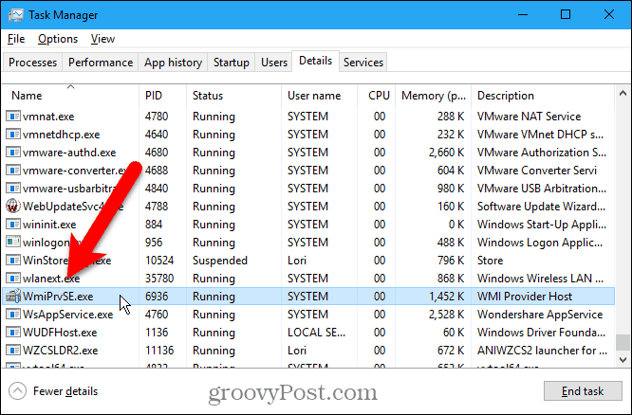Screen dimensions: 632x415
Task: Switch to the Startup tab
Action: 231,63
